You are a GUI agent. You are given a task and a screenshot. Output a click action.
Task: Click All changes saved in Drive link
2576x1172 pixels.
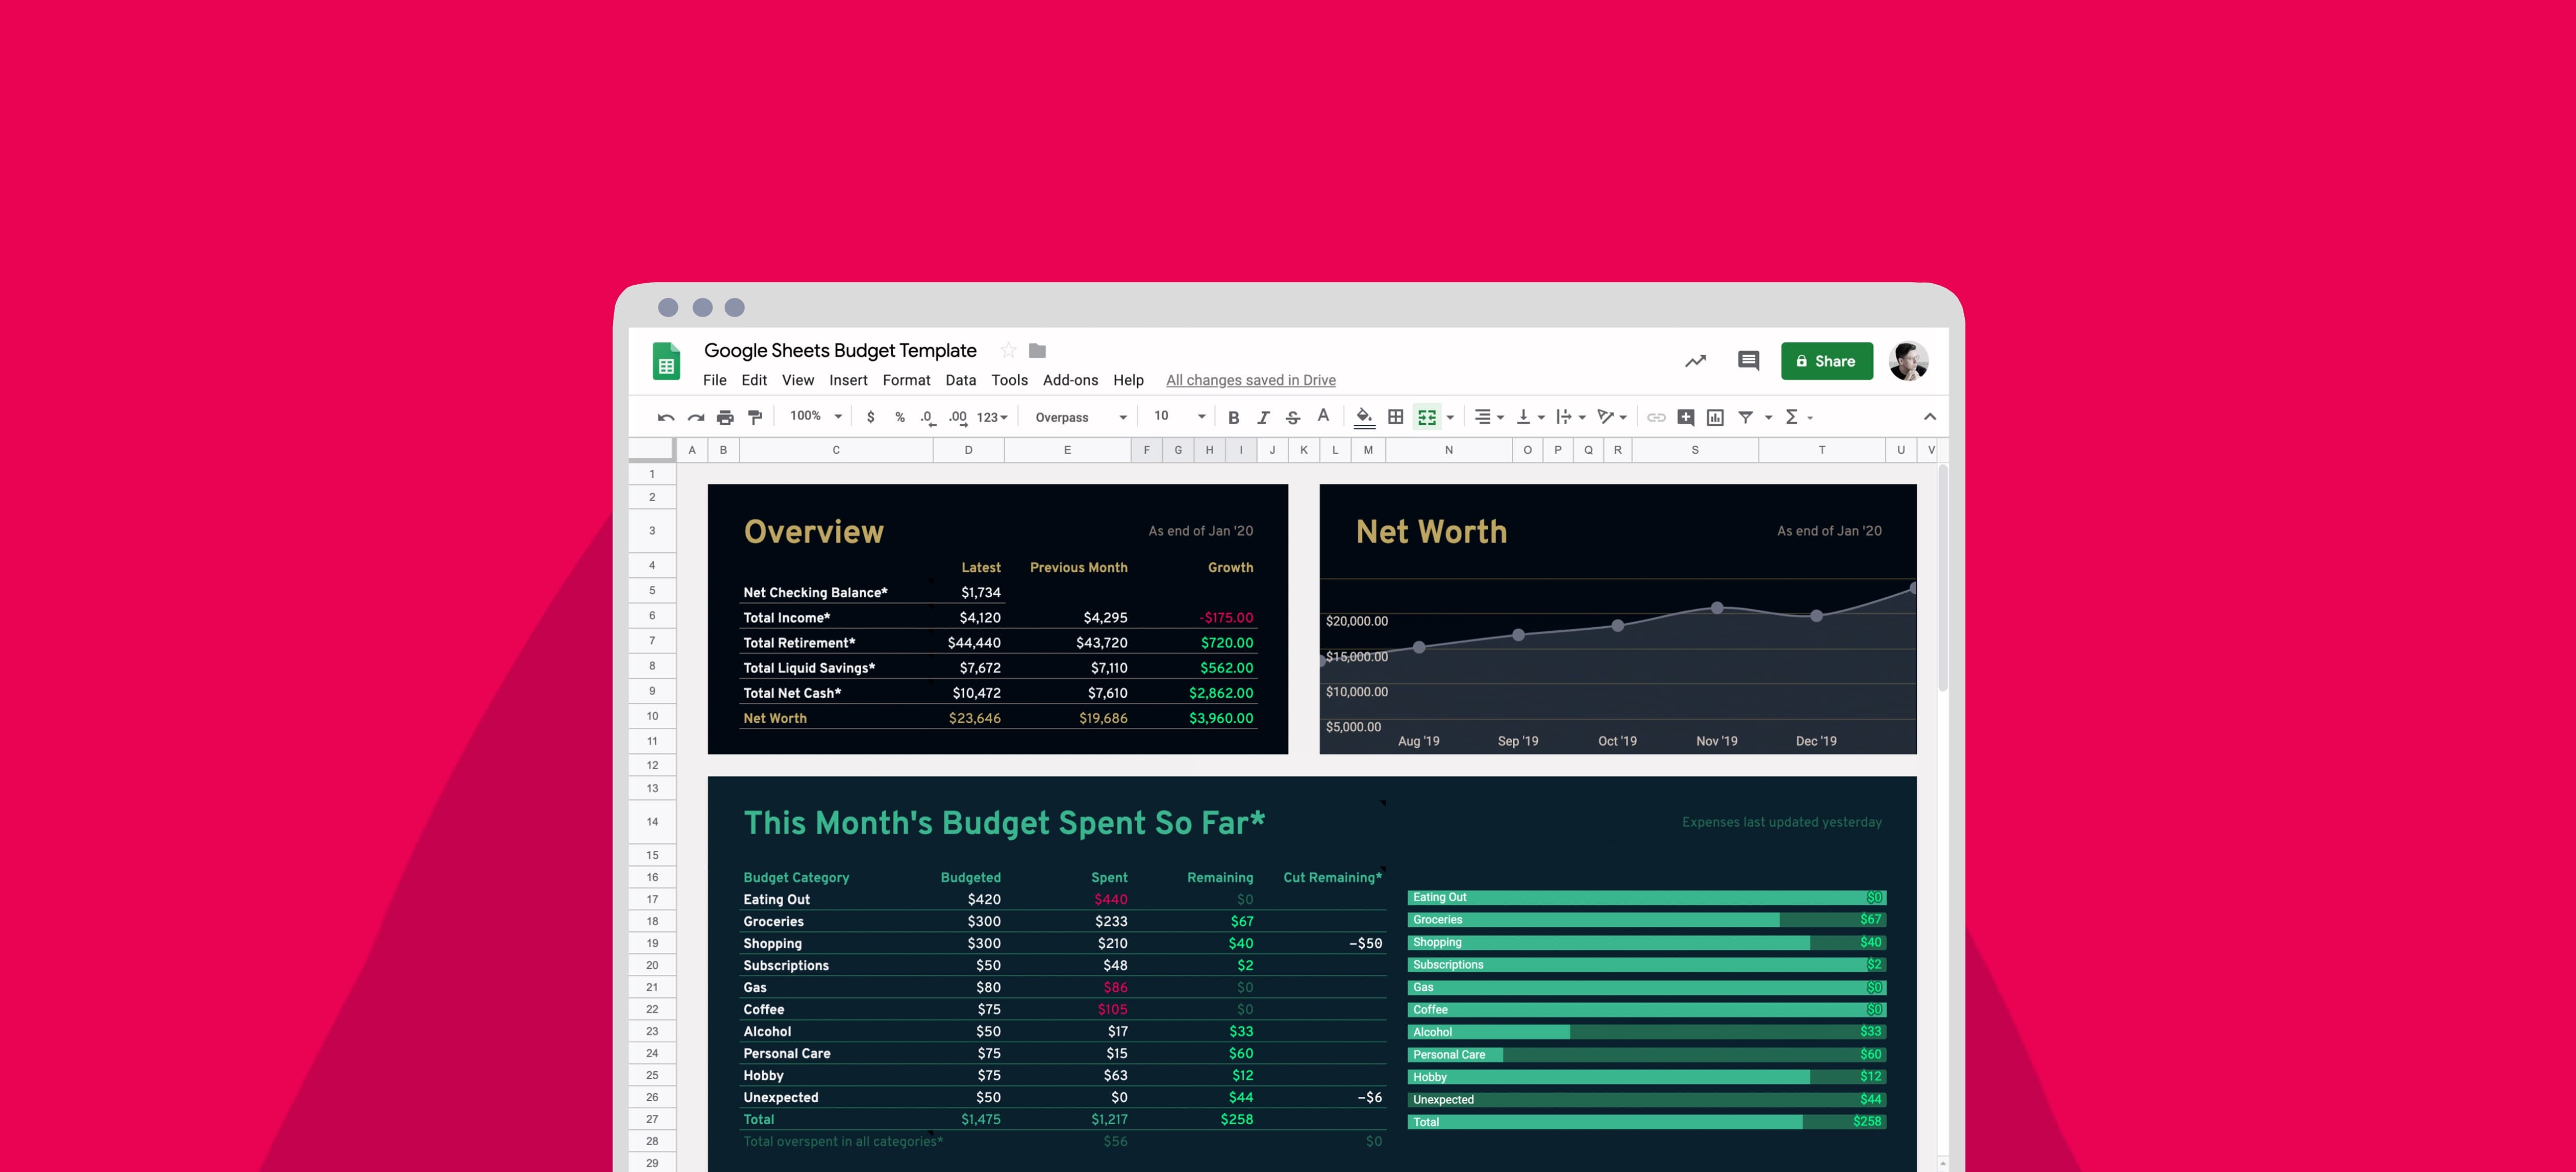click(1251, 381)
